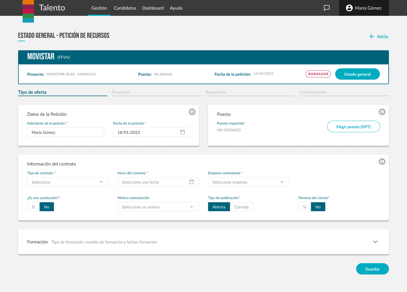Set Tipo de publicación to Cerrada

point(241,207)
